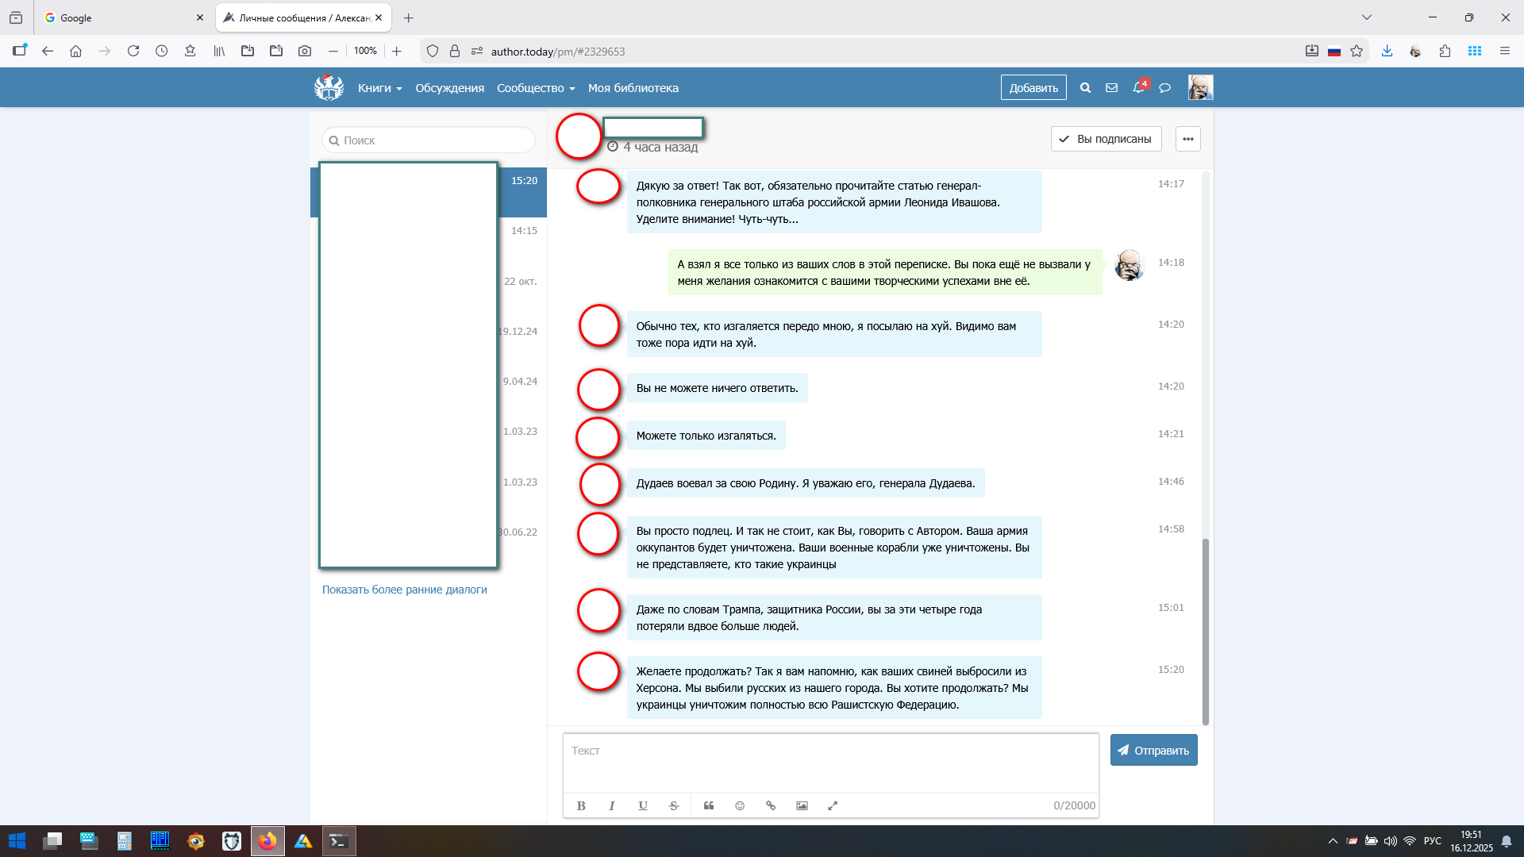Click the Italic formatting icon
The width and height of the screenshot is (1524, 857).
612,805
